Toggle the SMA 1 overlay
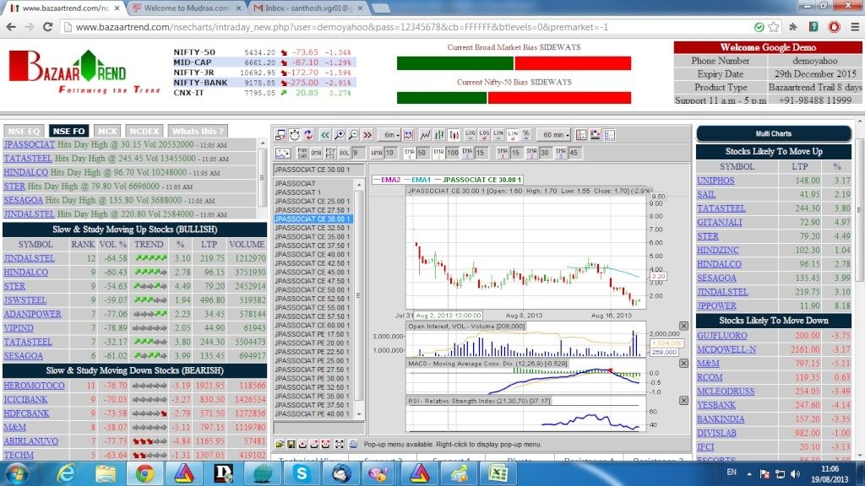 502,153
